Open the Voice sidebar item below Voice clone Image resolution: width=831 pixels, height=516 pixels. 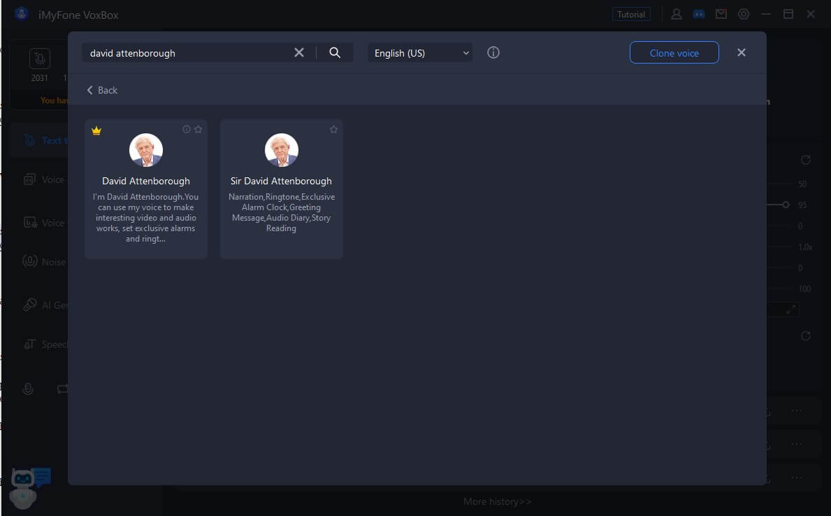[44, 223]
